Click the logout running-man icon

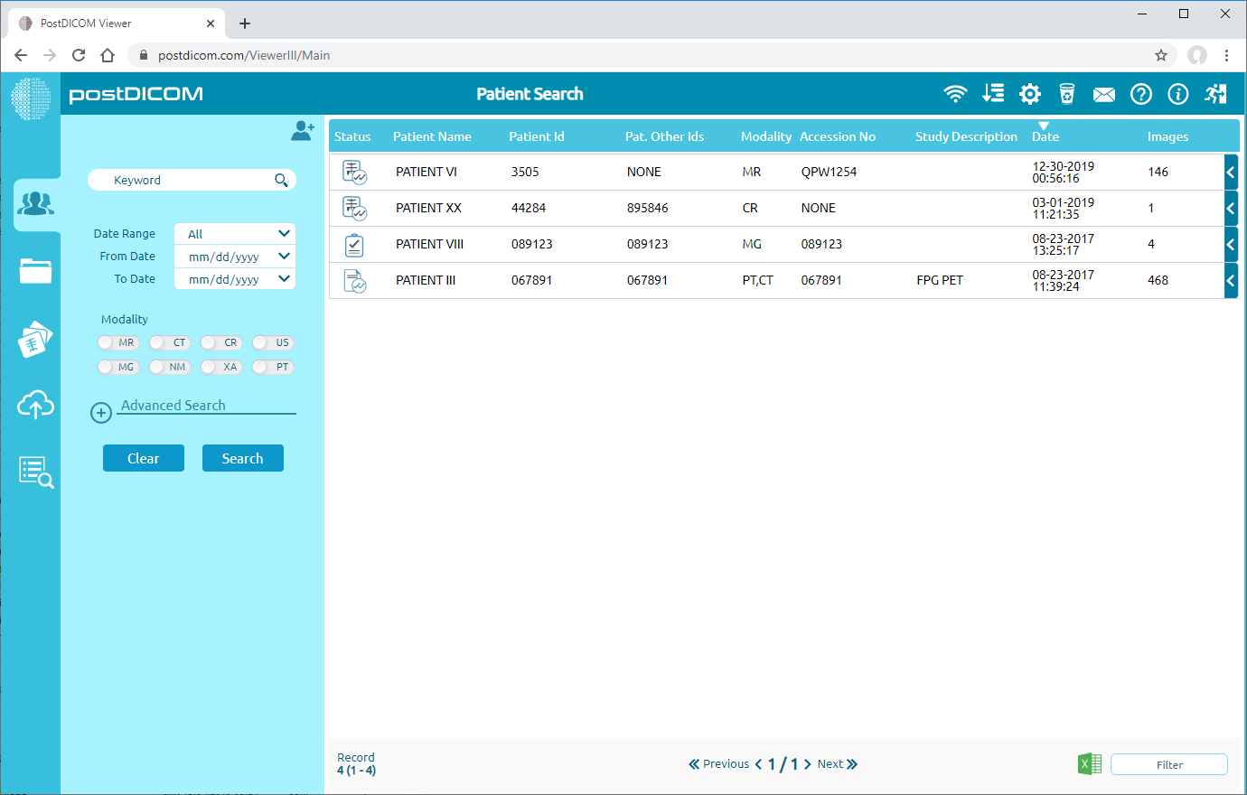click(x=1216, y=94)
